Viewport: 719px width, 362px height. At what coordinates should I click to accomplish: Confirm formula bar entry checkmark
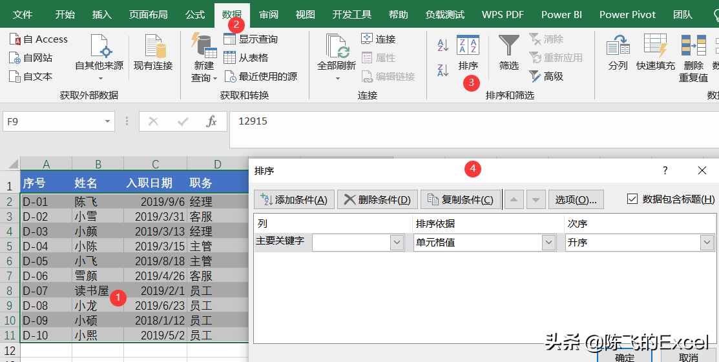click(x=183, y=121)
